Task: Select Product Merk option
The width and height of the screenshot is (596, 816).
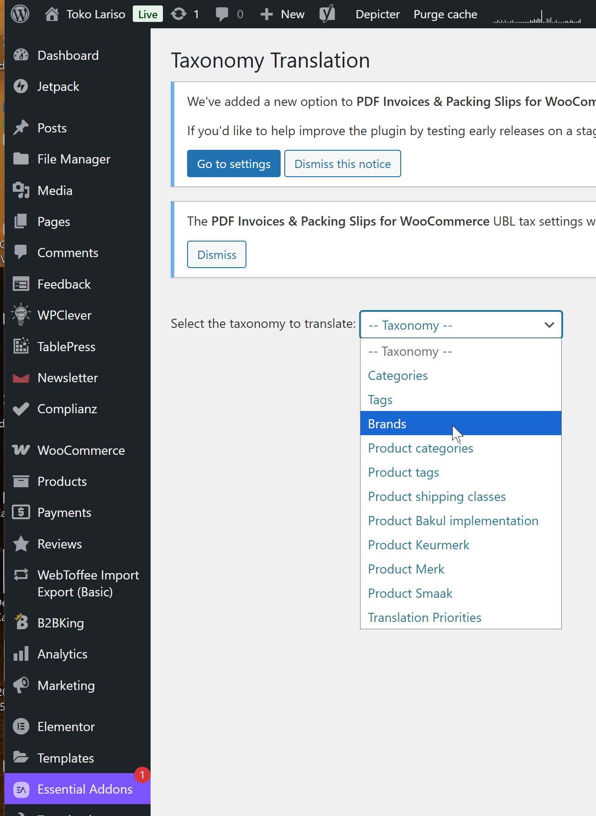Action: [x=461, y=569]
